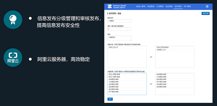217x106 pixels.
Task: Focus the 角色名称 input field
Action: [119, 21]
